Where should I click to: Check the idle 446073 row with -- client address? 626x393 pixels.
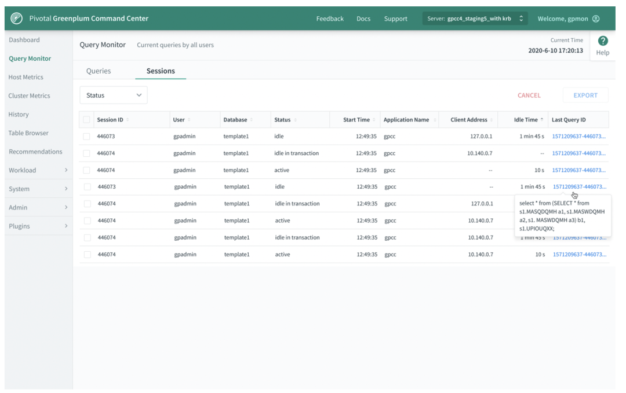(x=88, y=187)
